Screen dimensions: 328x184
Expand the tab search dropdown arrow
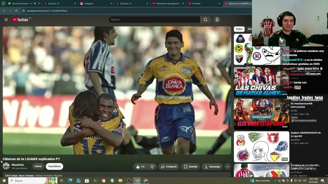3,4
